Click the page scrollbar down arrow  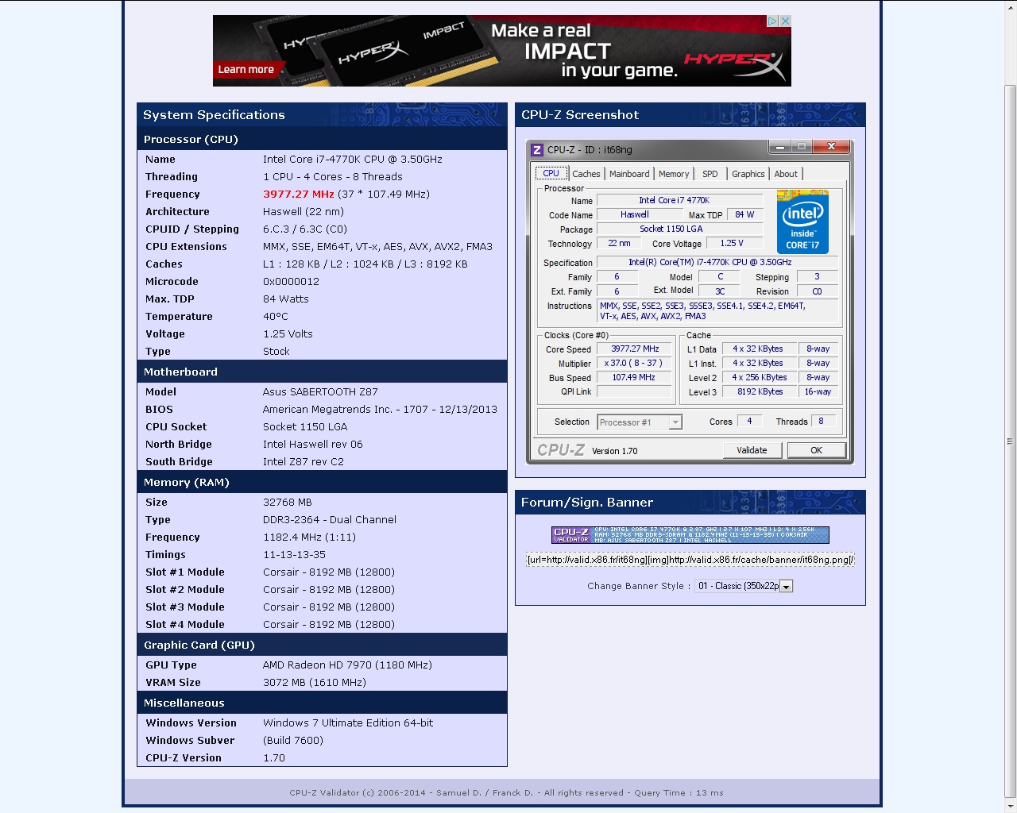pyautogui.click(x=1011, y=806)
